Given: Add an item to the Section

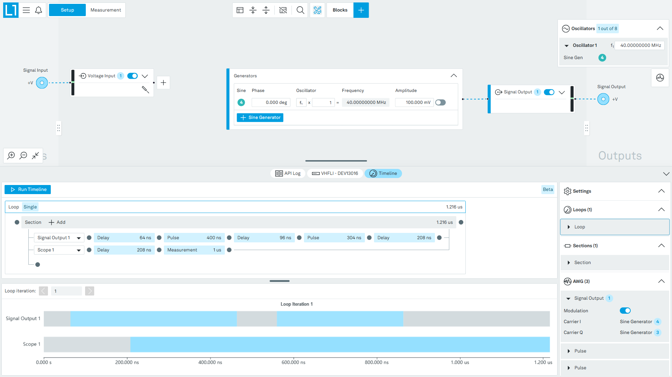Looking at the screenshot, I should point(57,222).
